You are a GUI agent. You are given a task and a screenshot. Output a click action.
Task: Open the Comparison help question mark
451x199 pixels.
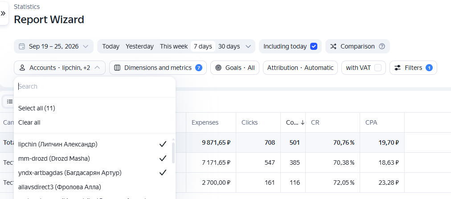tap(382, 46)
